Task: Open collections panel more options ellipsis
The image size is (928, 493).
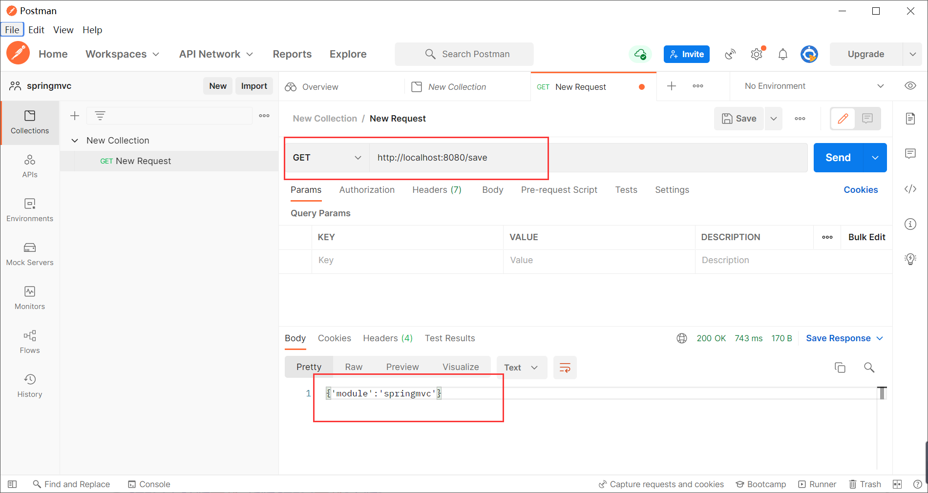Action: click(264, 116)
